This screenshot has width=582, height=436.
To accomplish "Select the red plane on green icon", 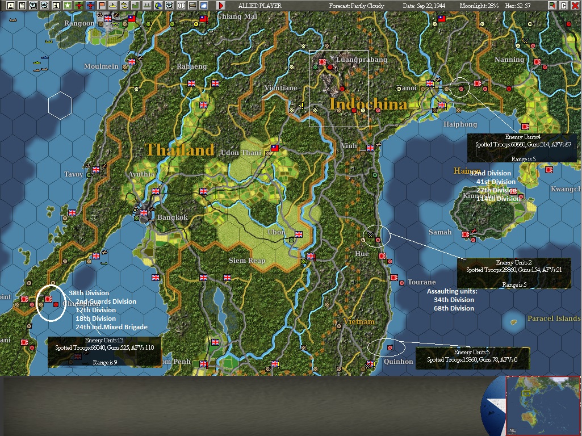I will [79, 6].
